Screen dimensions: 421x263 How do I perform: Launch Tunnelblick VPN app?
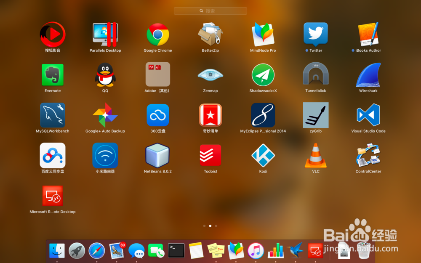[x=315, y=74]
